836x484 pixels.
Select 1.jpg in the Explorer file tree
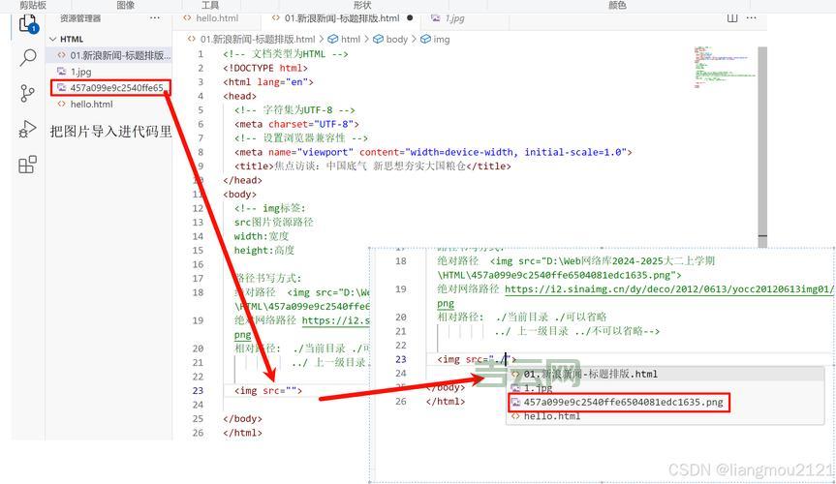[79, 72]
